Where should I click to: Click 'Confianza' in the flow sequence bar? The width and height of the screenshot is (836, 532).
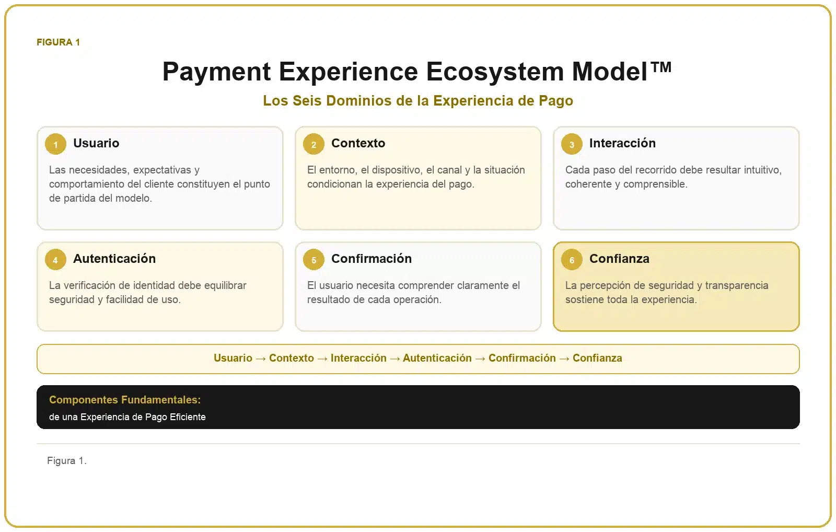(x=597, y=358)
